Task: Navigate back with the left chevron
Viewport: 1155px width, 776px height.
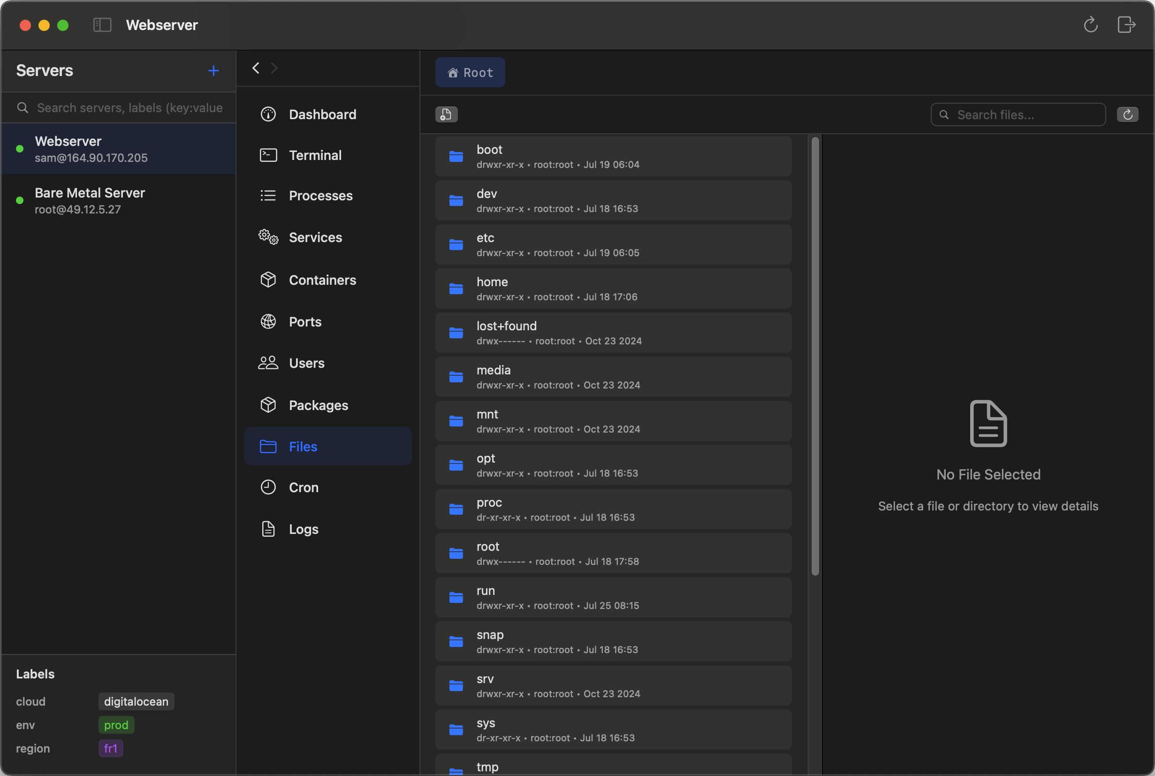Action: pyautogui.click(x=256, y=68)
